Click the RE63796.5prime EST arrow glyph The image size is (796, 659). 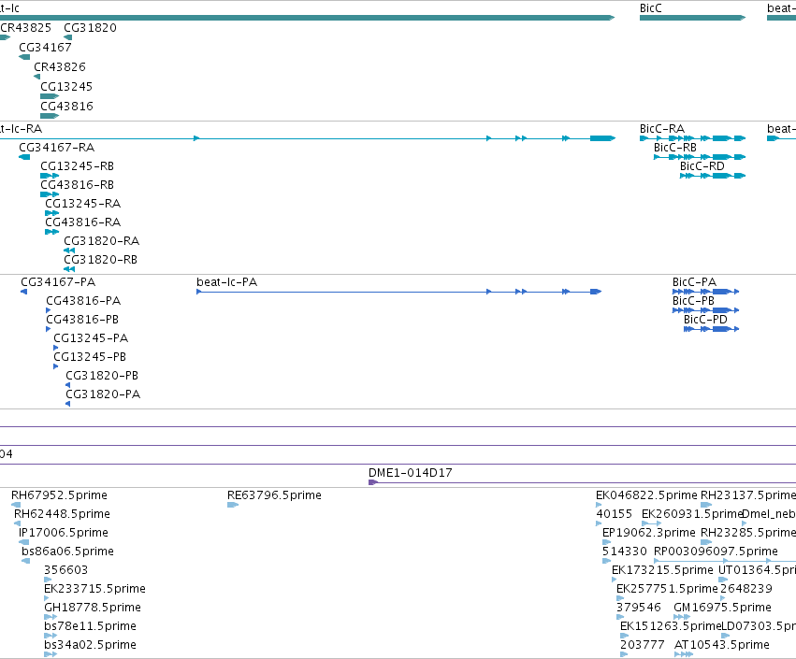pos(233,505)
